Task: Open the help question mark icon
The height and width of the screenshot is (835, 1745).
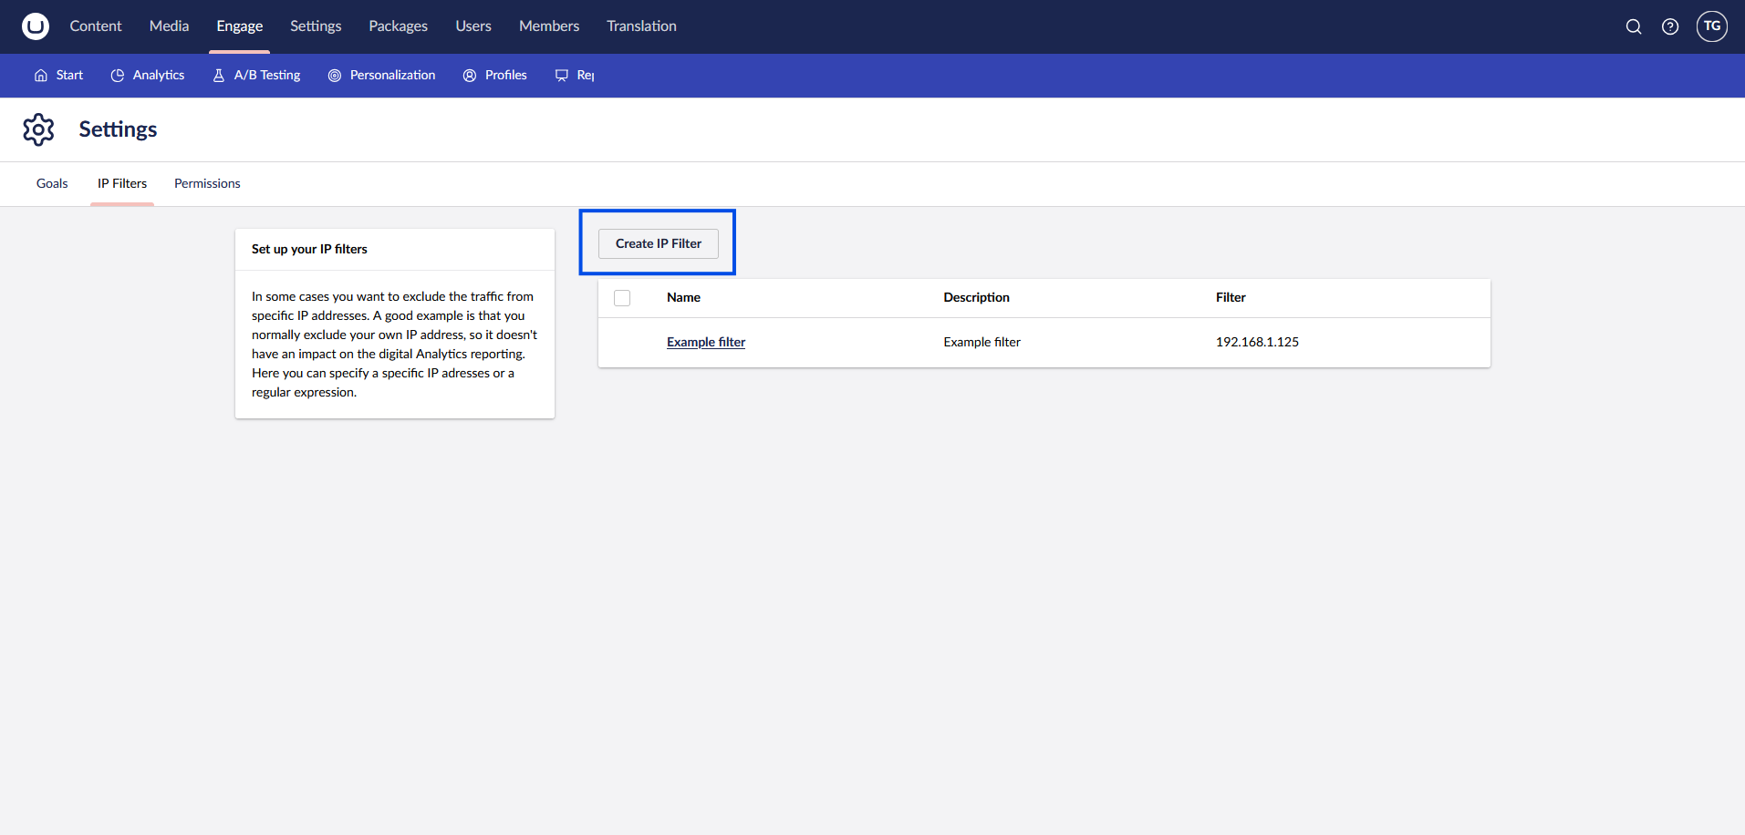Action: (1669, 26)
